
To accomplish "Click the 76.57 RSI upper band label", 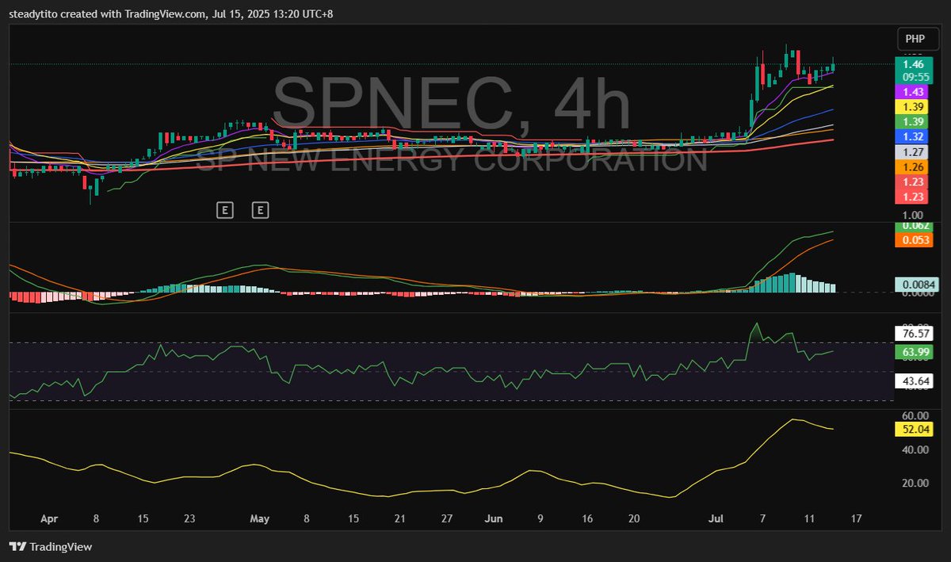I will click(913, 333).
